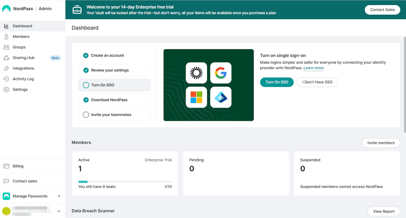This screenshot has width=406, height=218.
Task: Click the Data Breach Scanner heading
Action: pyautogui.click(x=93, y=211)
